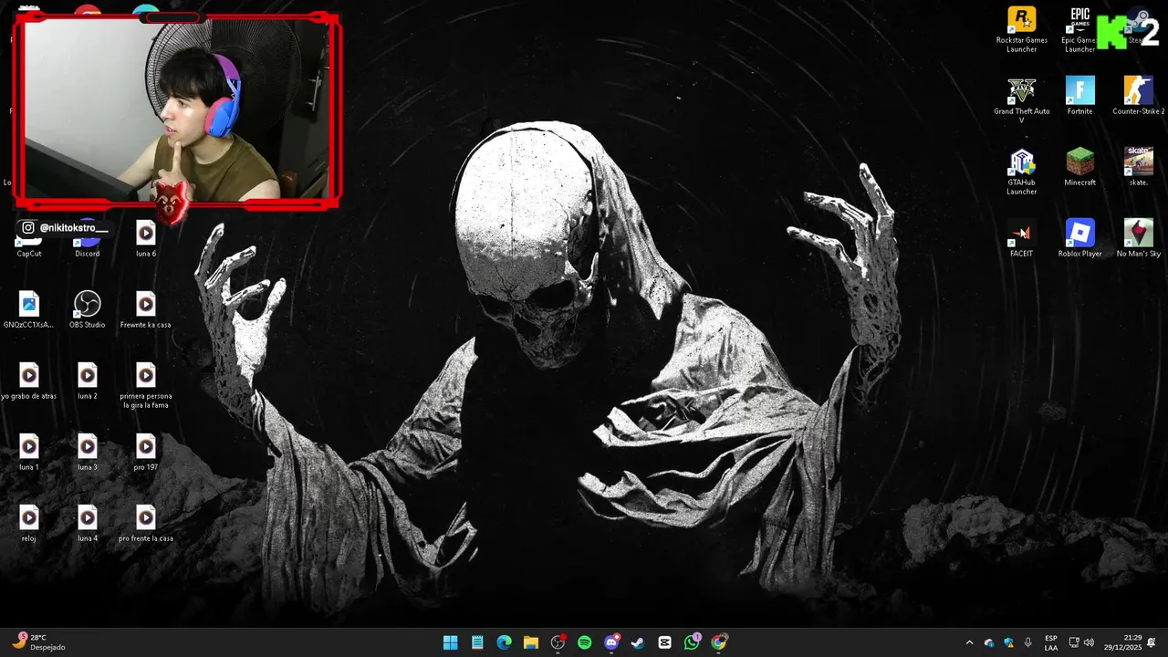The height and width of the screenshot is (657, 1168).
Task: Select the CapCut desktop shortcut label
Action: (x=29, y=254)
